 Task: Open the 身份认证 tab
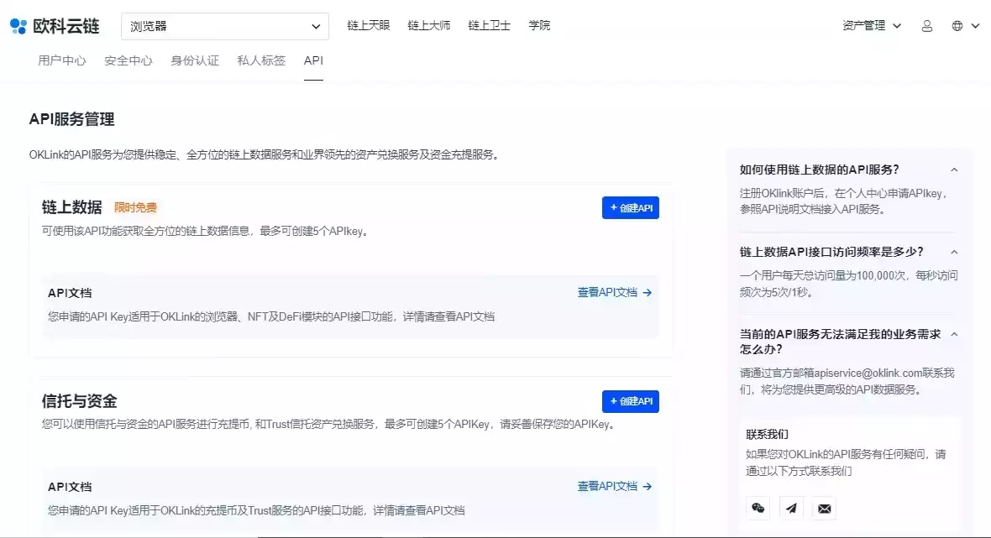pyautogui.click(x=195, y=60)
